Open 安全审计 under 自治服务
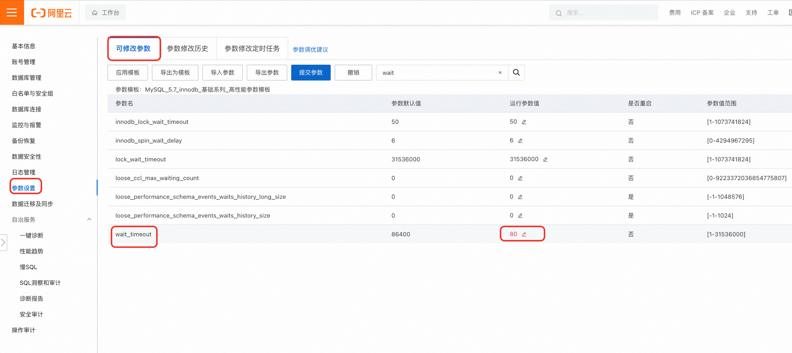This screenshot has height=353, width=792. pos(31,314)
